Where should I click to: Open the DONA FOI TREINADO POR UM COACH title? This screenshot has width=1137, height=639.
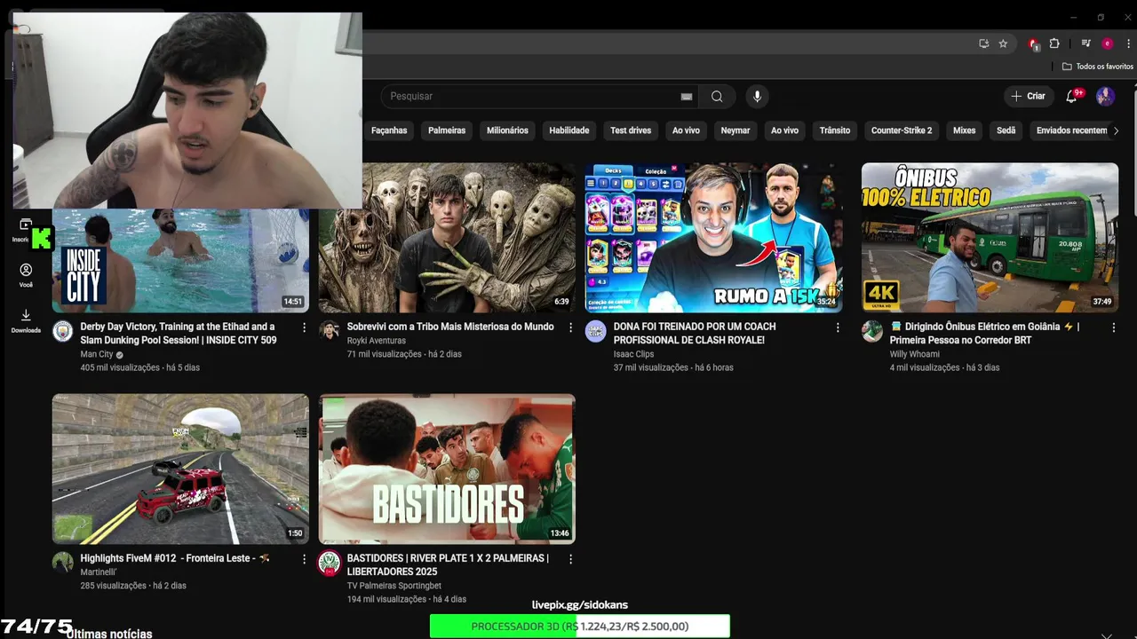pyautogui.click(x=695, y=334)
